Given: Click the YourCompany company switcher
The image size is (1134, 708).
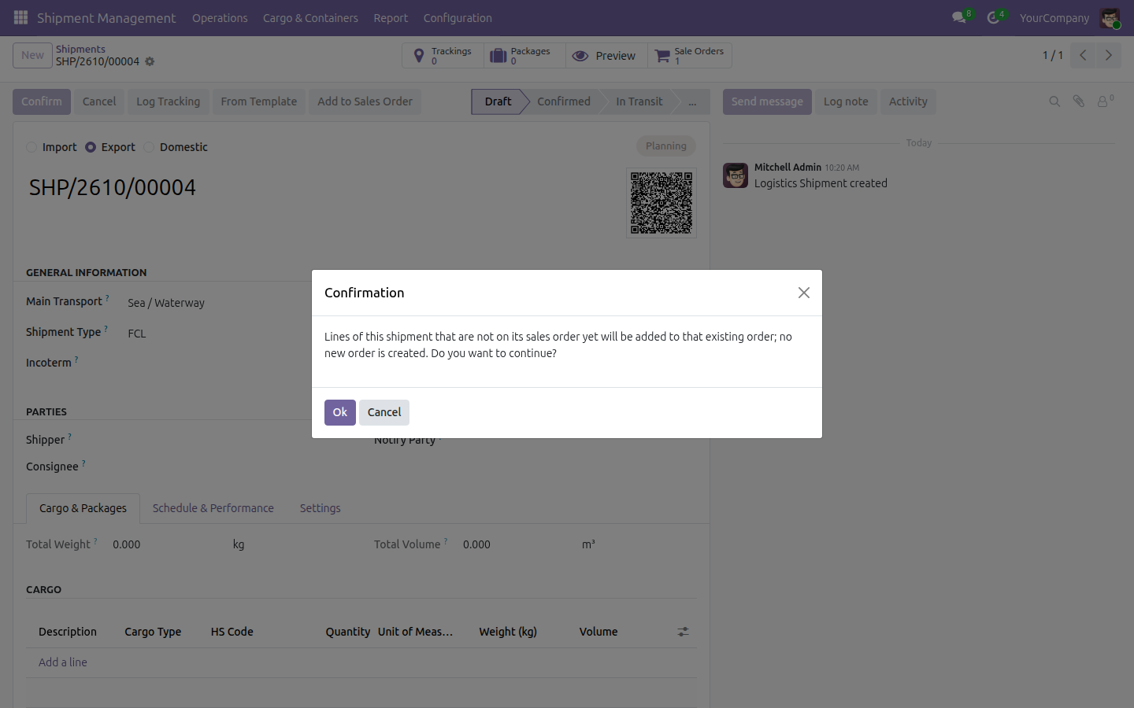Looking at the screenshot, I should 1054,18.
